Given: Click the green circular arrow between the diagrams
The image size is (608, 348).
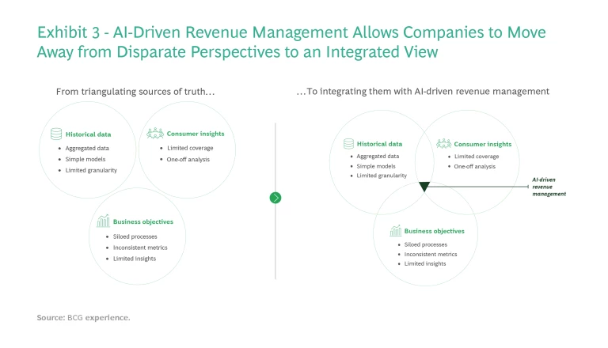Looking at the screenshot, I should pyautogui.click(x=275, y=198).
